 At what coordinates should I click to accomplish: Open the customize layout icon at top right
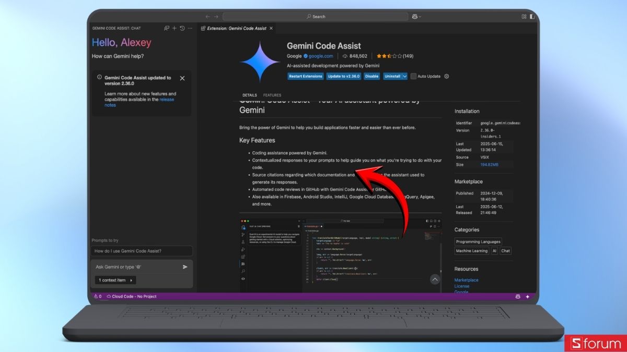tap(524, 17)
